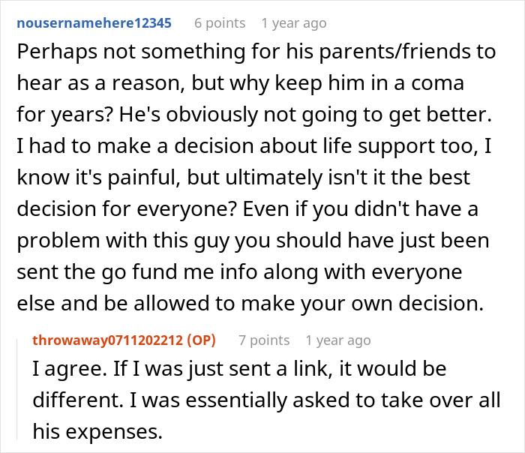Viewport: 525px width, 453px height.
Task: Click the line beginning 'for years? He's obviously'
Action: [x=254, y=115]
